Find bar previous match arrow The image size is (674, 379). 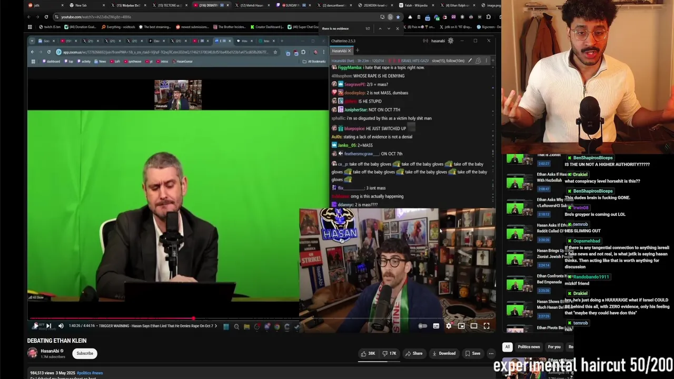pos(380,28)
